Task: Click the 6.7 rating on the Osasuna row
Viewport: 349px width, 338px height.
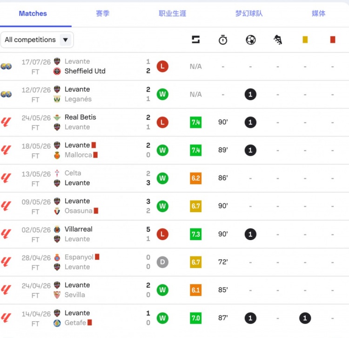Action: pos(195,206)
